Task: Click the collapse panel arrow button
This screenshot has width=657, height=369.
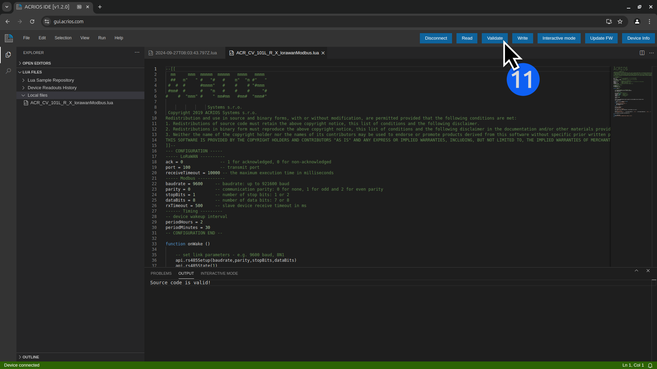Action: [636, 270]
